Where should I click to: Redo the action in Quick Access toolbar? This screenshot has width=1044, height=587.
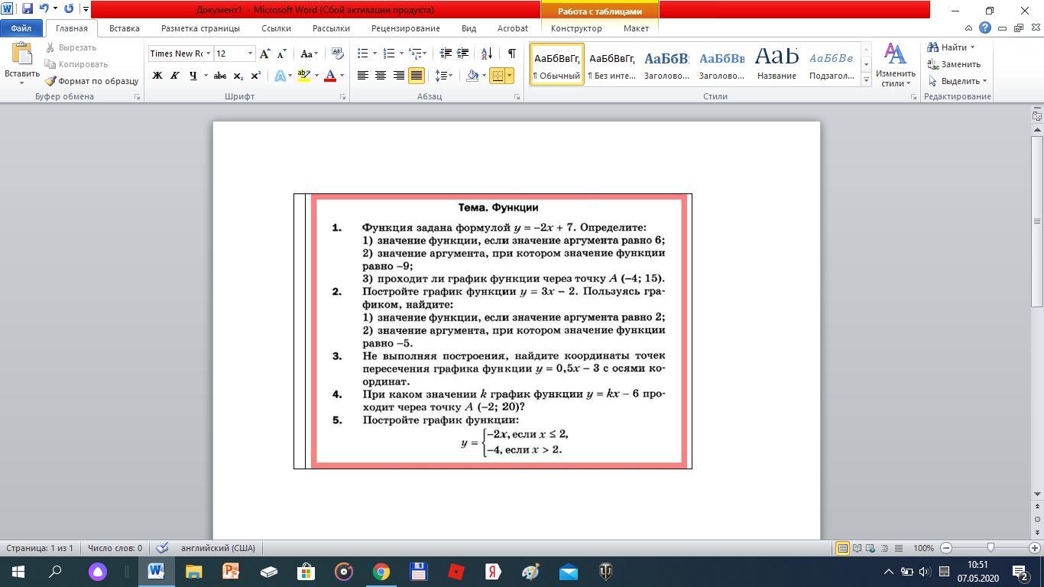69,9
